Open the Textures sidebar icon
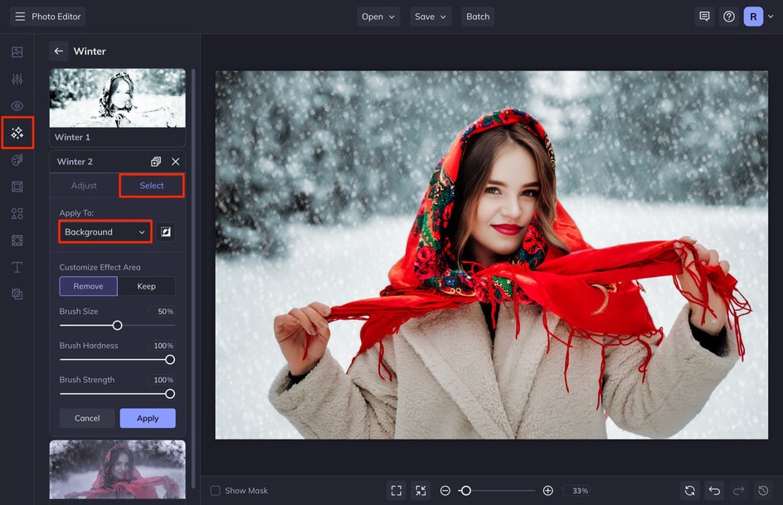Screen dimensions: 783x505 [17, 294]
